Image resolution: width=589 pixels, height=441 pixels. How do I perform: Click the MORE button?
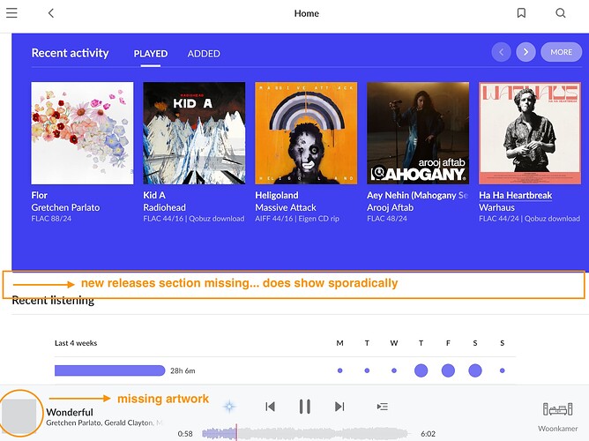click(x=561, y=52)
